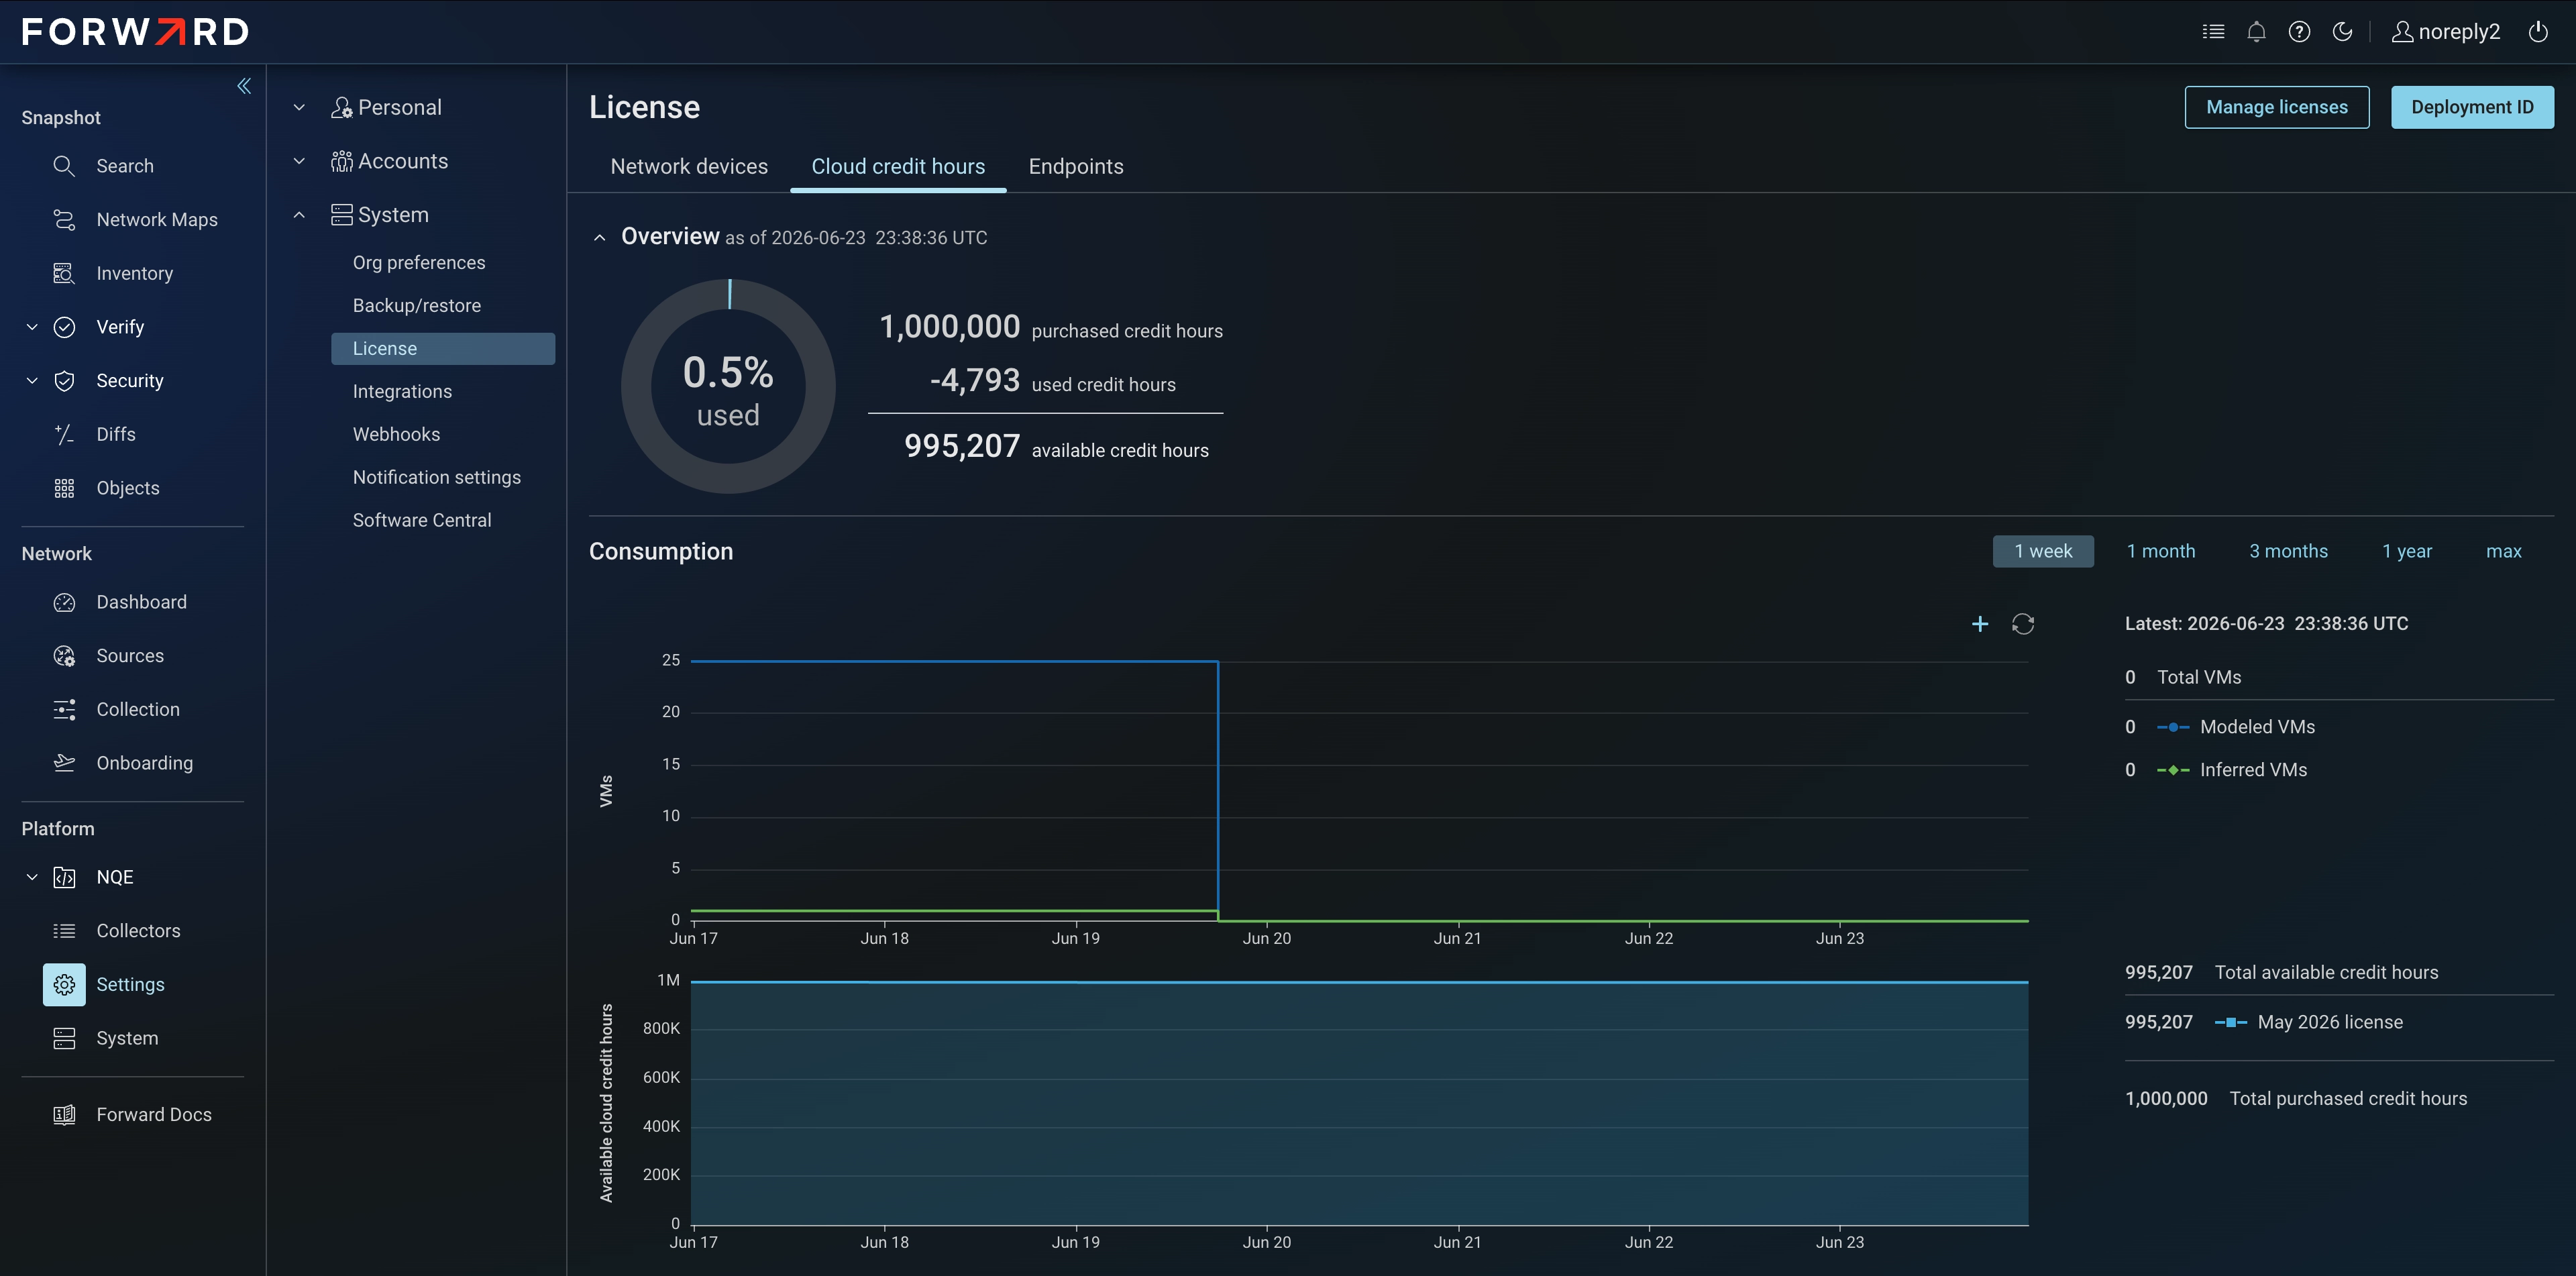The height and width of the screenshot is (1276, 2576).
Task: Click the Security shield icon
Action: [64, 381]
